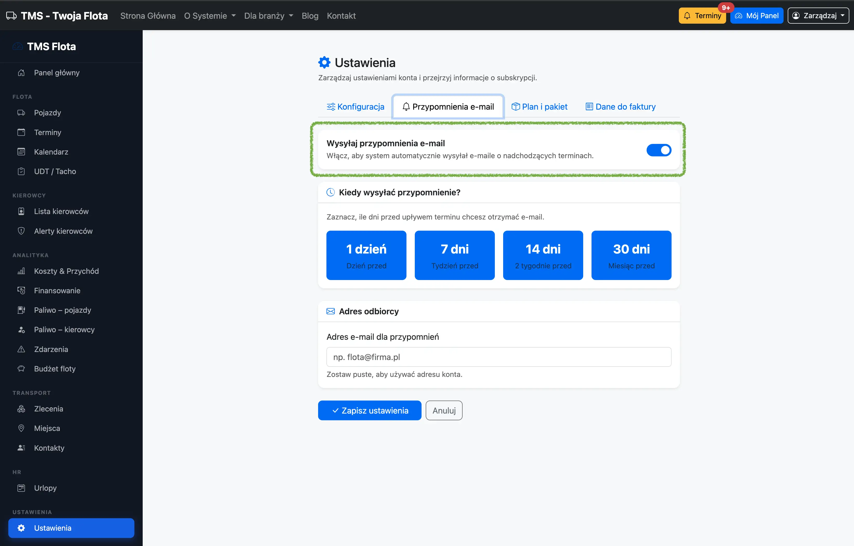Viewport: 854px width, 546px height.
Task: Open the Blog navbar link
Action: pos(310,16)
